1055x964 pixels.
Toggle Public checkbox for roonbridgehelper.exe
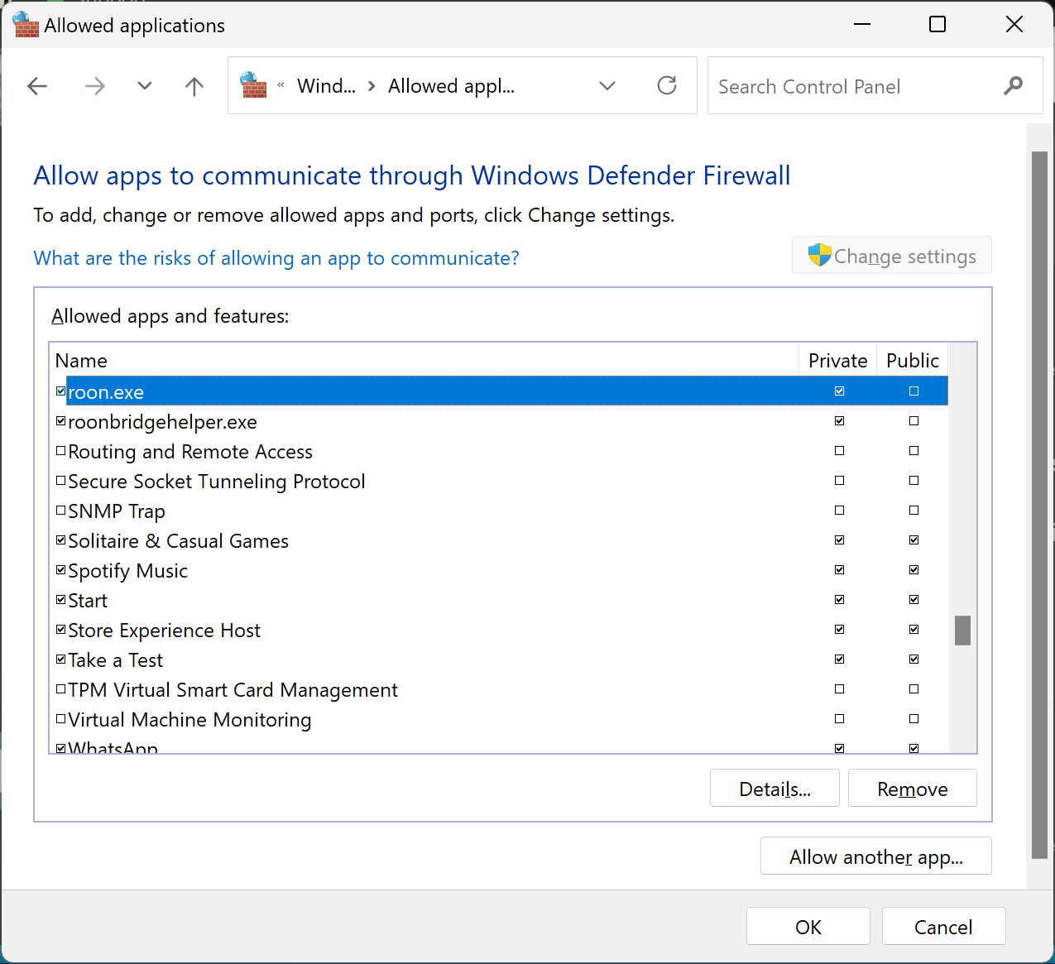tap(914, 421)
